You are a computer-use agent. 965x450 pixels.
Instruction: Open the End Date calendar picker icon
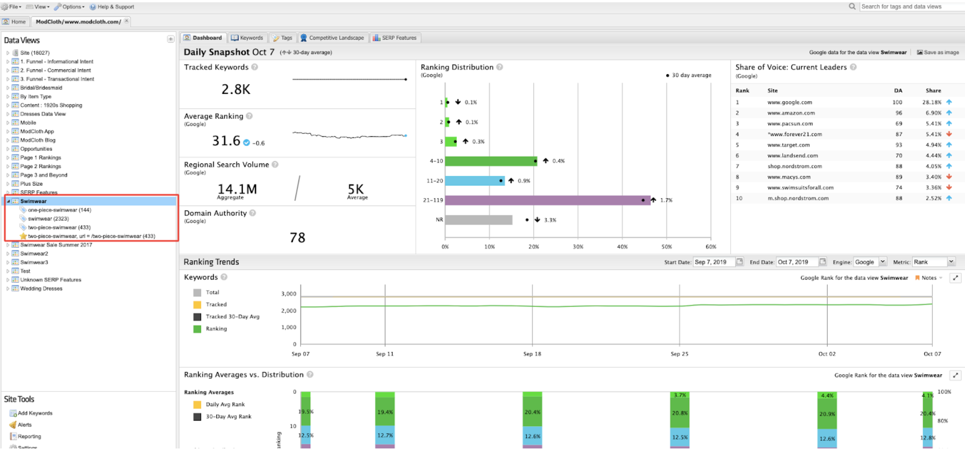pos(822,262)
